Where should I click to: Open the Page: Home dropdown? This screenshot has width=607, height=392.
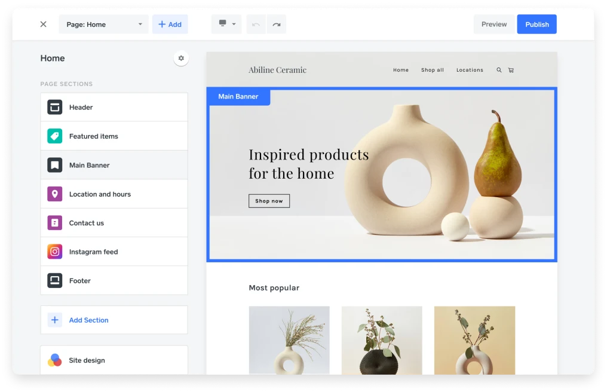click(104, 24)
